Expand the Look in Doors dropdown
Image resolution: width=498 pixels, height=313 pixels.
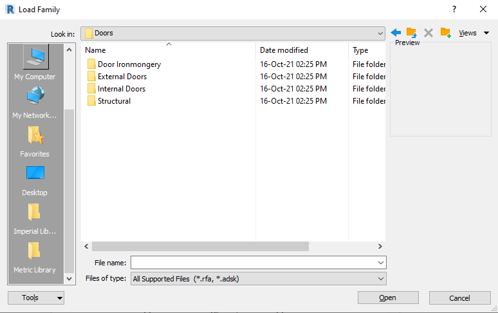pos(380,33)
